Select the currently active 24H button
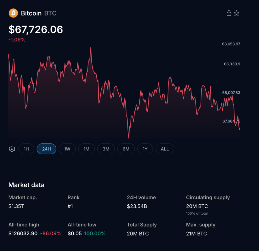This screenshot has width=259, height=251. [x=46, y=149]
